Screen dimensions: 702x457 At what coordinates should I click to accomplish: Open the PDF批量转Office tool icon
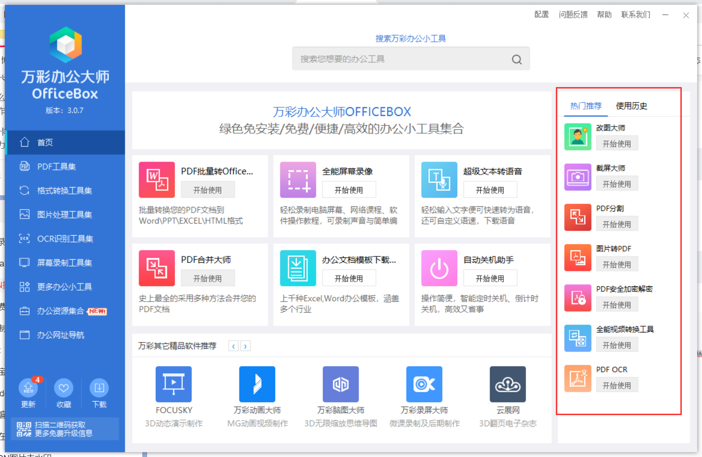[x=157, y=180]
